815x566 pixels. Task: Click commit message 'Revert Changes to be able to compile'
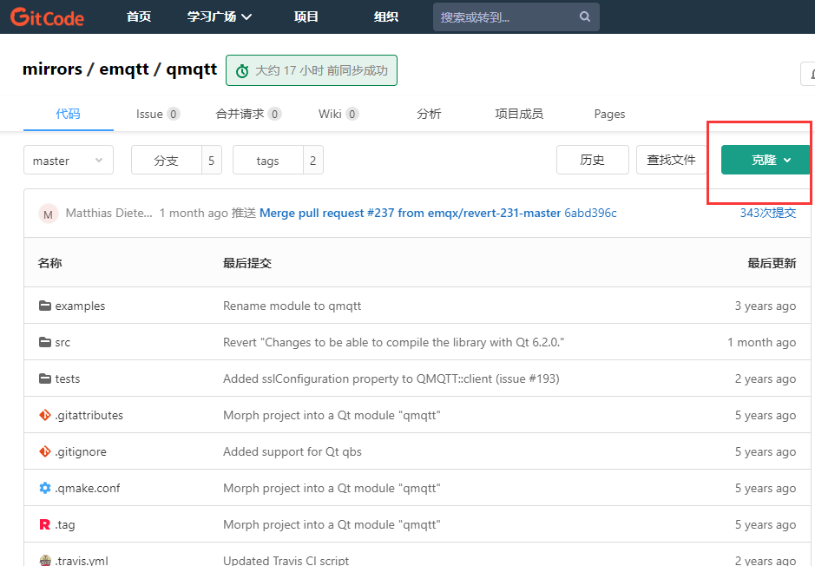click(x=393, y=342)
